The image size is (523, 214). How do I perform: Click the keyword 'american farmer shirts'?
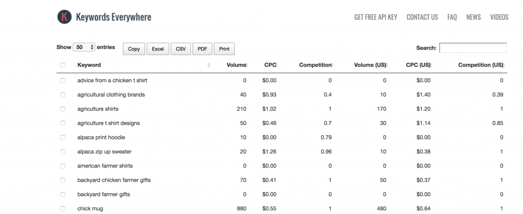pyautogui.click(x=105, y=165)
